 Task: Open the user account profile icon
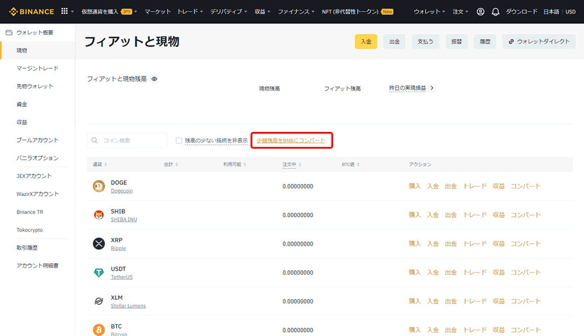click(x=481, y=12)
